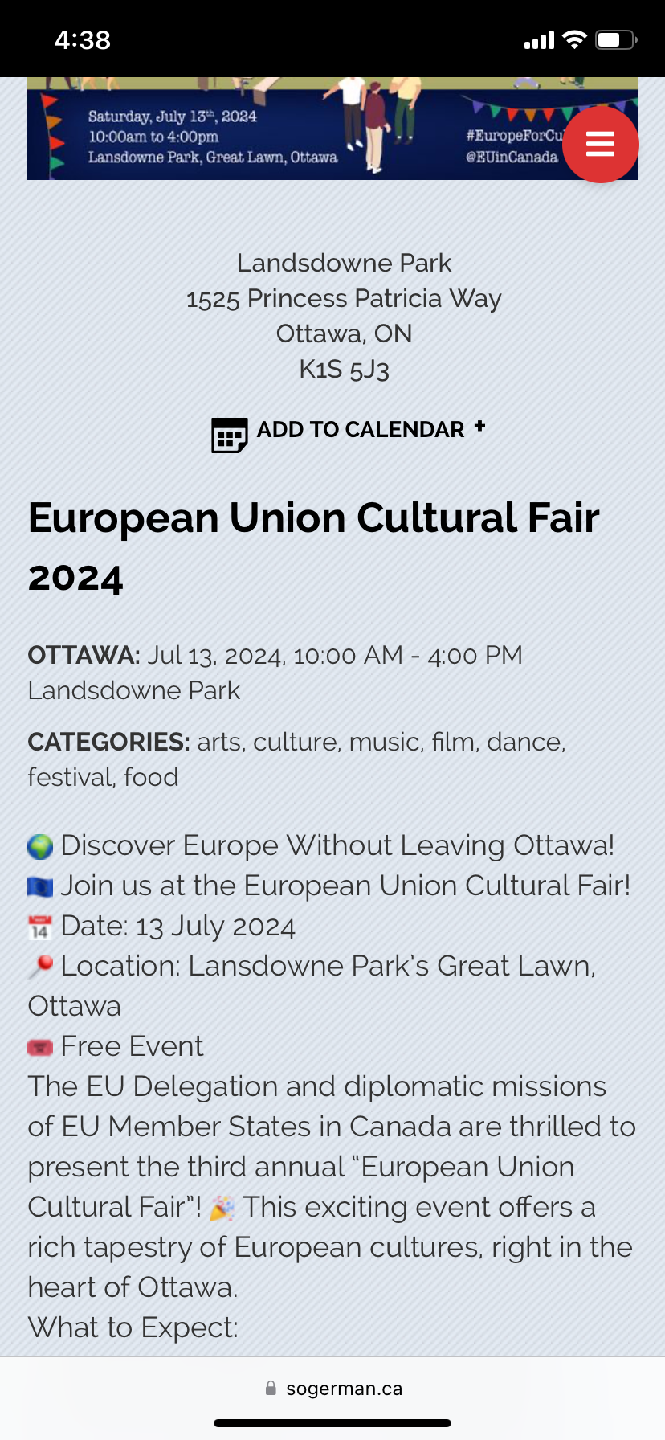Image resolution: width=665 pixels, height=1440 pixels.
Task: Tap the cellular signal bars icon
Action: click(x=539, y=40)
